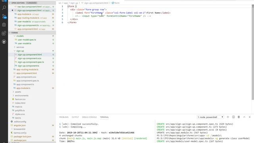Open app.component.spec.ts file

(32, 81)
